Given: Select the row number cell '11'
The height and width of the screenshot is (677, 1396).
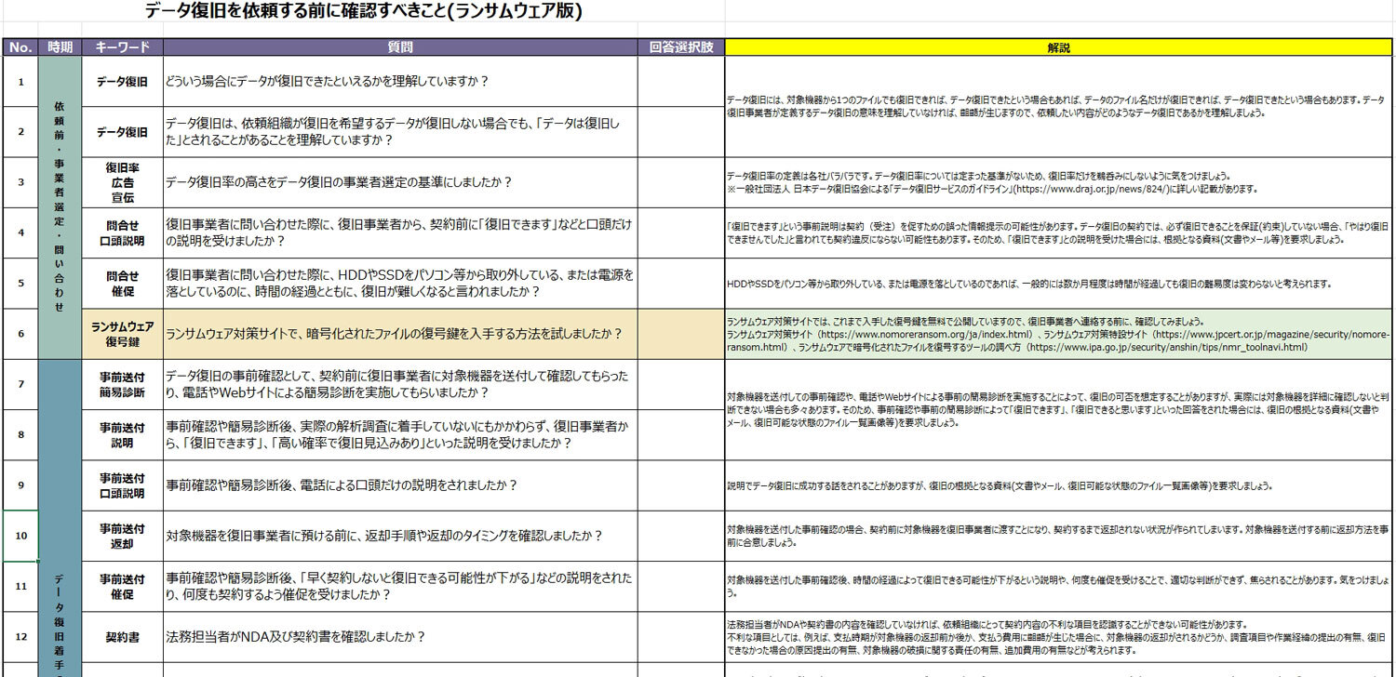Looking at the screenshot, I should pyautogui.click(x=20, y=586).
